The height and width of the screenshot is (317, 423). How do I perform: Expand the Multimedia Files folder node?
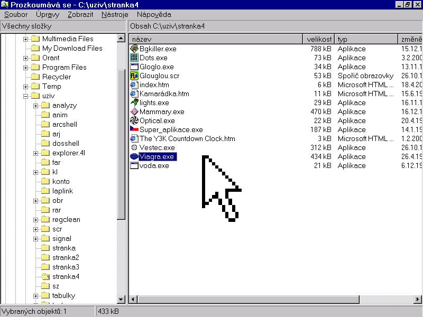point(25,39)
